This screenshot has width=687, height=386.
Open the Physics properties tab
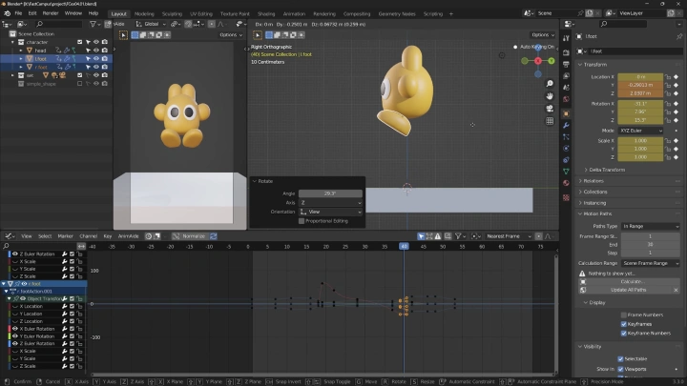tap(566, 149)
